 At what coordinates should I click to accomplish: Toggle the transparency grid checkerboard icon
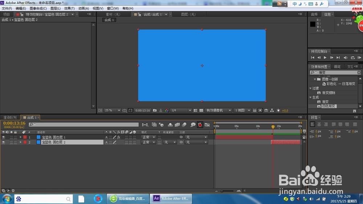(x=201, y=110)
